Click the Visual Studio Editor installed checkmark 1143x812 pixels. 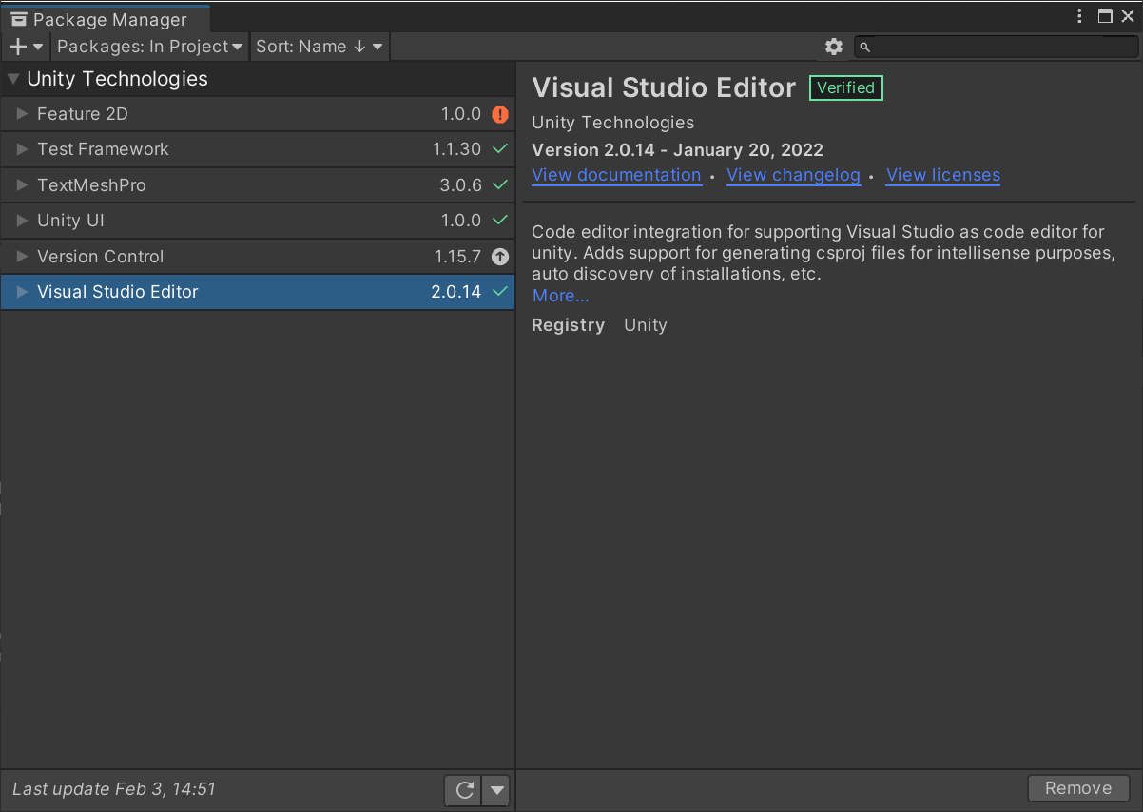(x=500, y=292)
